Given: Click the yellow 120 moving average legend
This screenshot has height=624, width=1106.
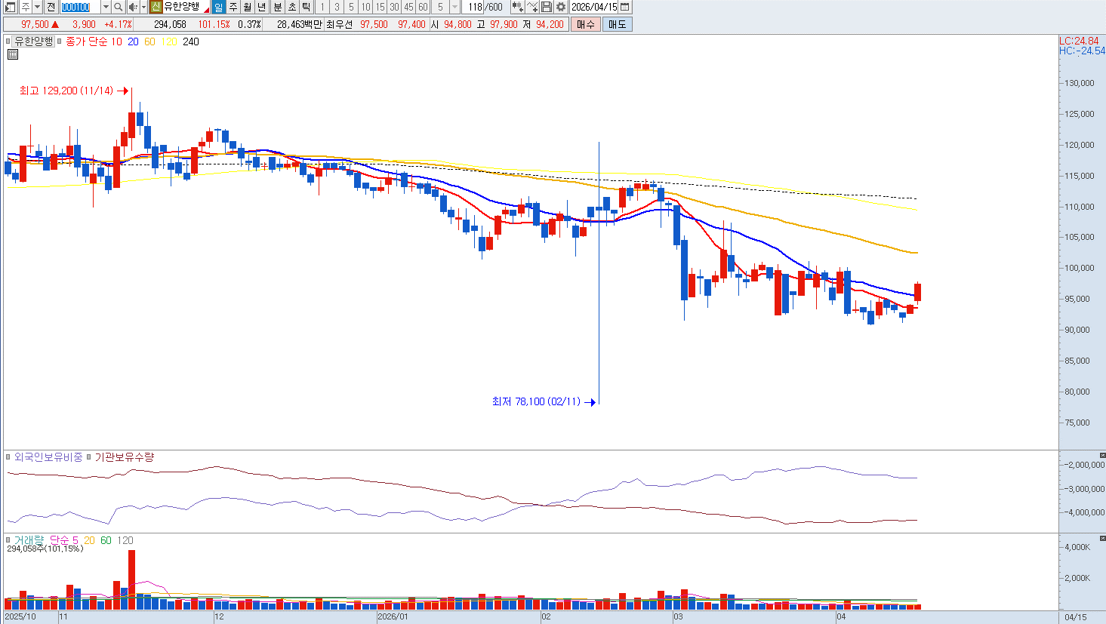Looking at the screenshot, I should 169,41.
